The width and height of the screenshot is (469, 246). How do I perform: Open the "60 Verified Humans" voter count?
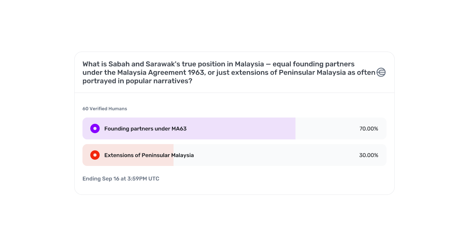[x=105, y=109]
